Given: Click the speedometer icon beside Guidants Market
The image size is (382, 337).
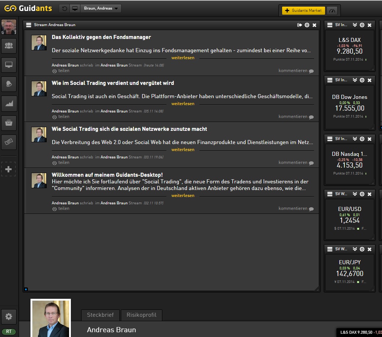Looking at the screenshot, I should pos(333,11).
